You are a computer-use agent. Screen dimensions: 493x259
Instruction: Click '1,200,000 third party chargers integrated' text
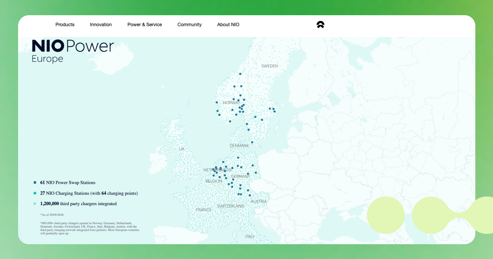pos(78,204)
